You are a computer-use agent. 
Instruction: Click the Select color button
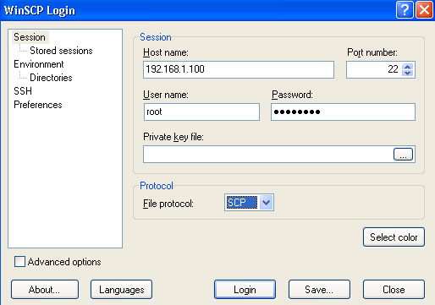coord(394,237)
